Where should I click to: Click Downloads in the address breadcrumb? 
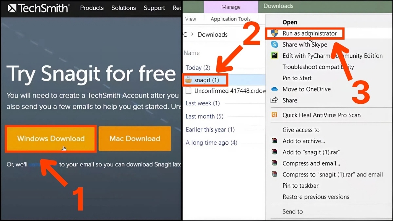coord(213,35)
